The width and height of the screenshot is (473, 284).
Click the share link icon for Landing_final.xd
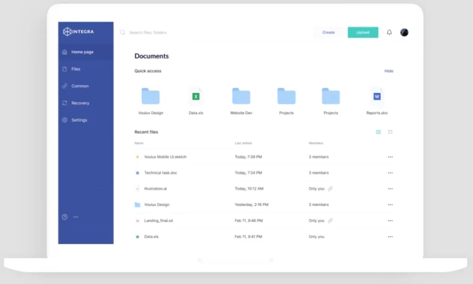pyautogui.click(x=331, y=221)
